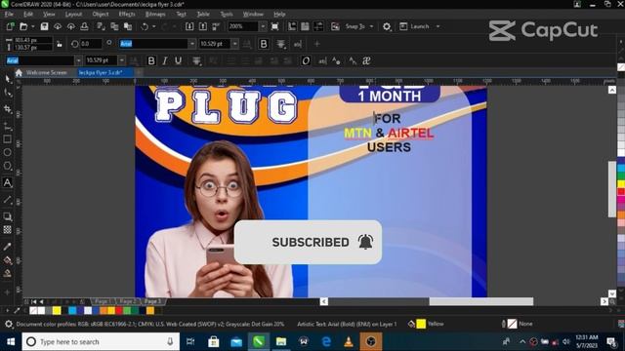Toggle show grid button
Image resolution: width=625 pixels, height=351 pixels.
pyautogui.click(x=305, y=26)
